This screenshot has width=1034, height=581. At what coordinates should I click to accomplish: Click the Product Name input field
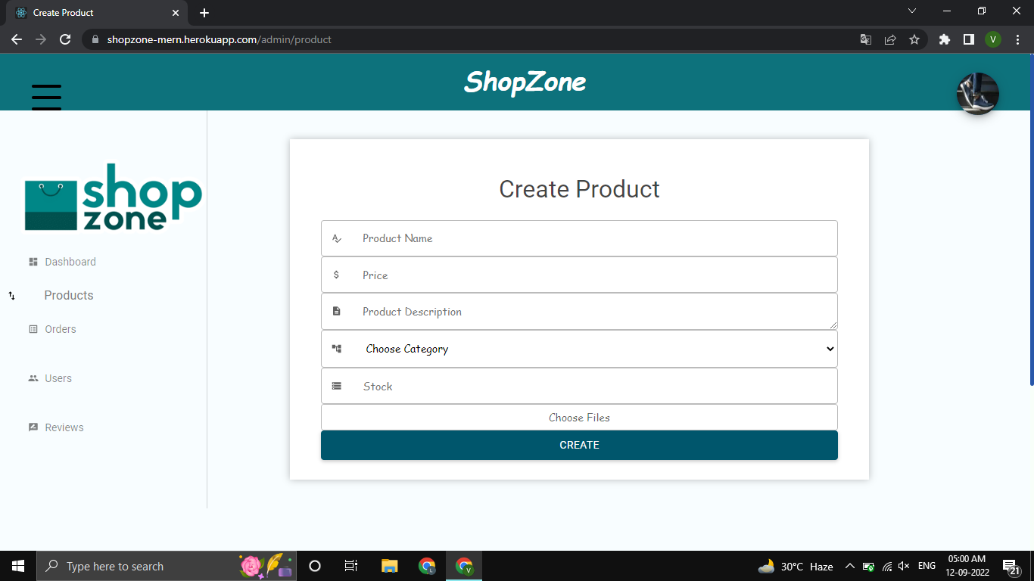579,238
